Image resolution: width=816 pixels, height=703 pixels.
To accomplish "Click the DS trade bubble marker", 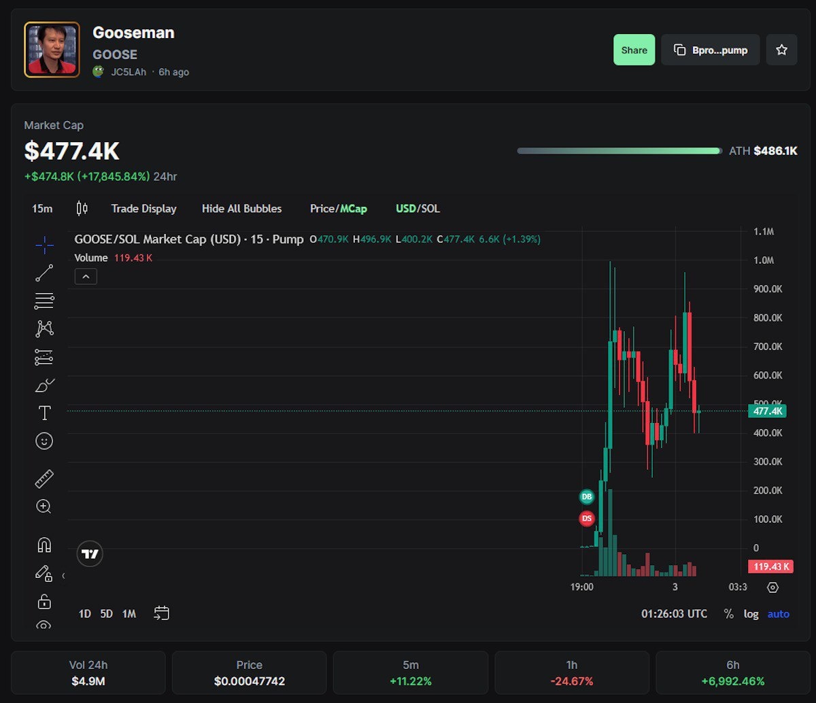I will tap(586, 519).
